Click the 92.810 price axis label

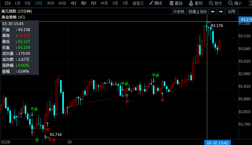[244, 111]
